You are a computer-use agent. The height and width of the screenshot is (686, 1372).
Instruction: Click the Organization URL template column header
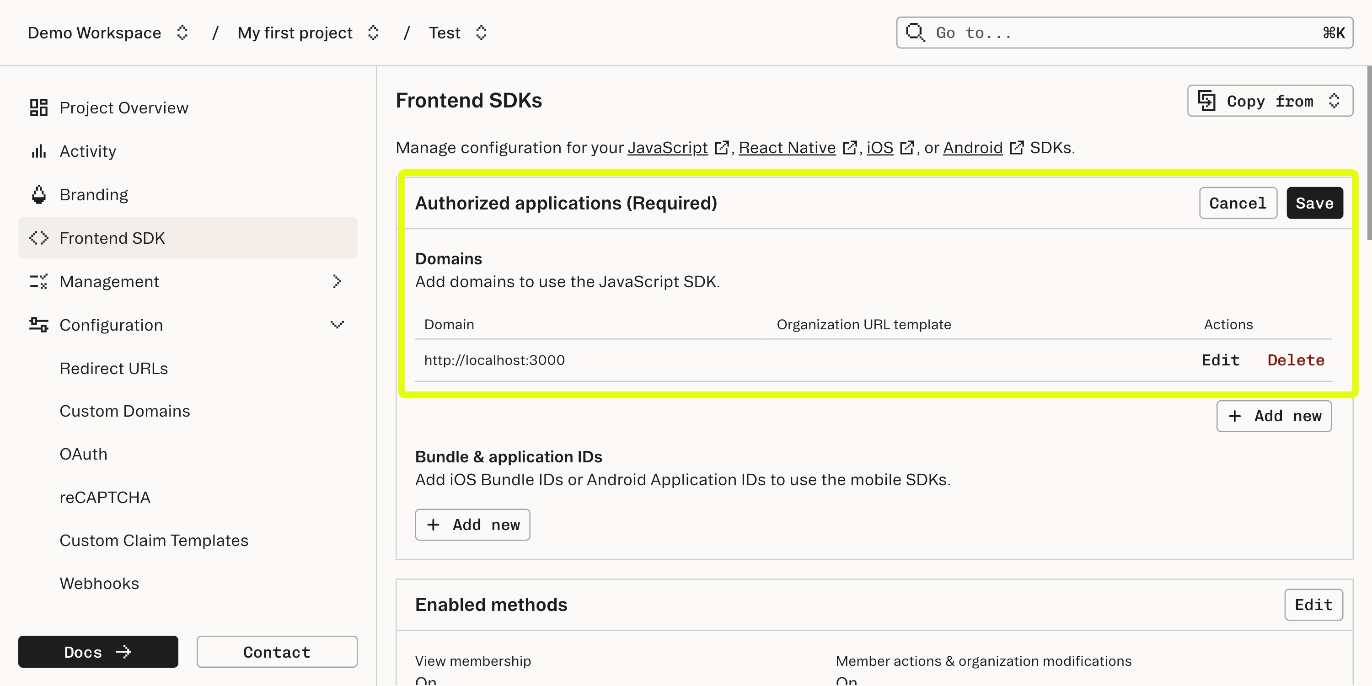(x=863, y=324)
